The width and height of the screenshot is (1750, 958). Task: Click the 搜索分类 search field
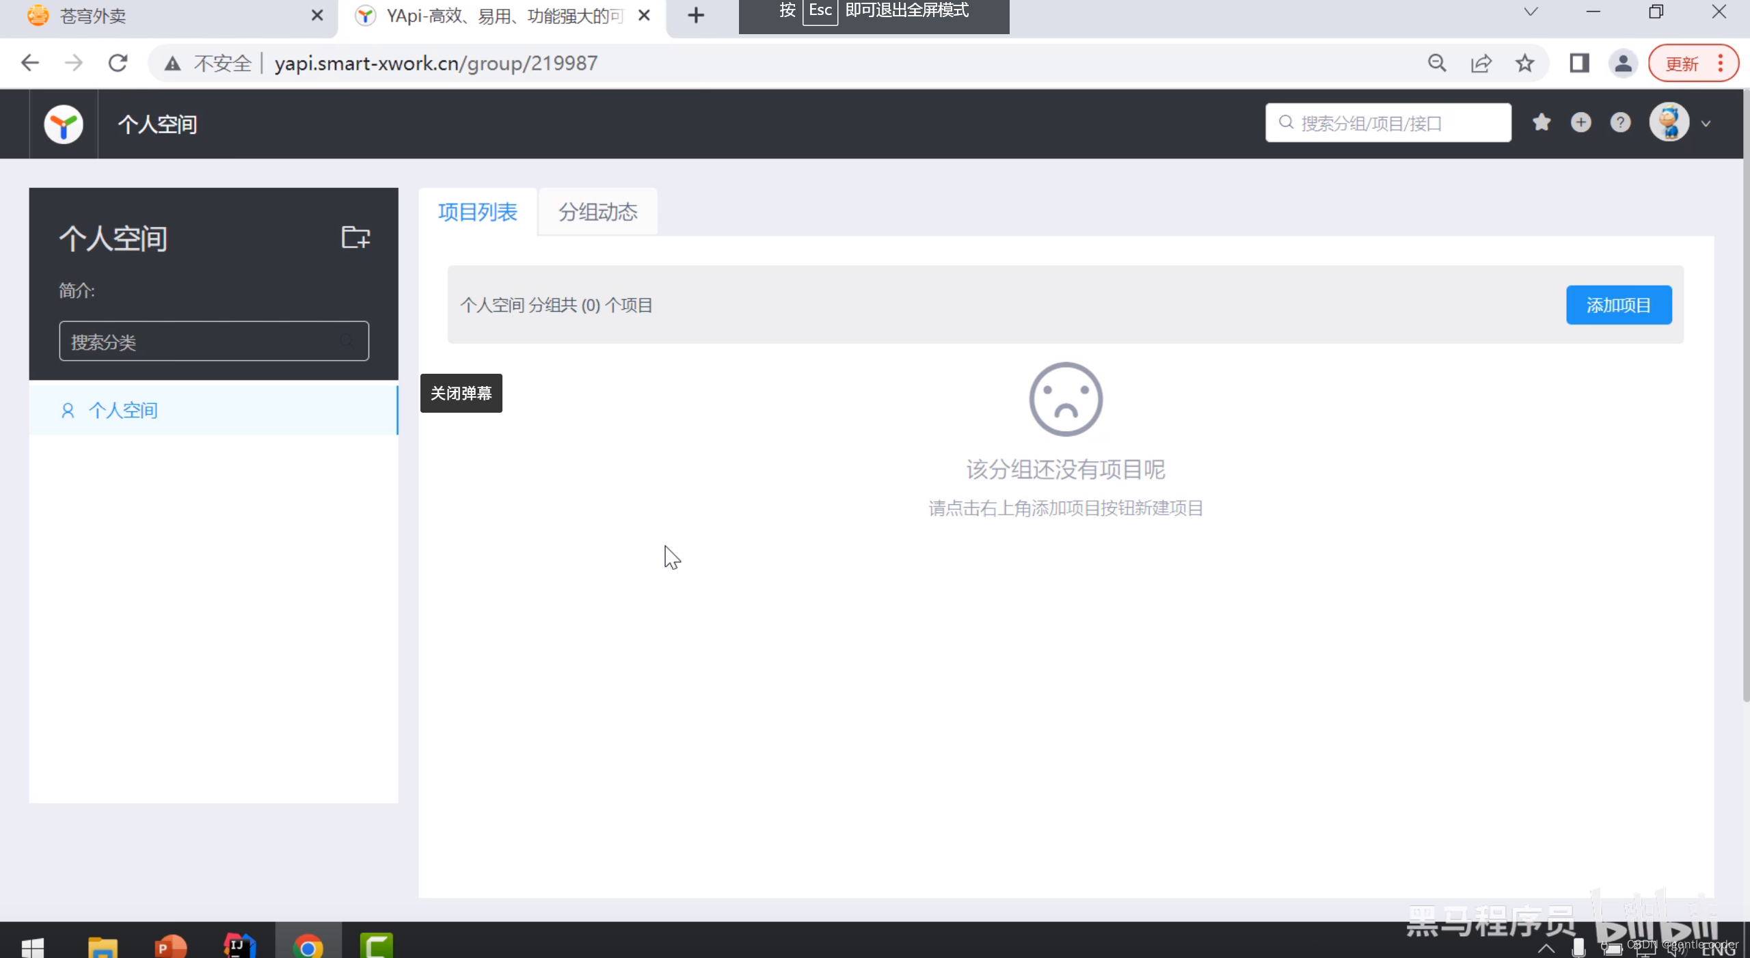click(213, 341)
